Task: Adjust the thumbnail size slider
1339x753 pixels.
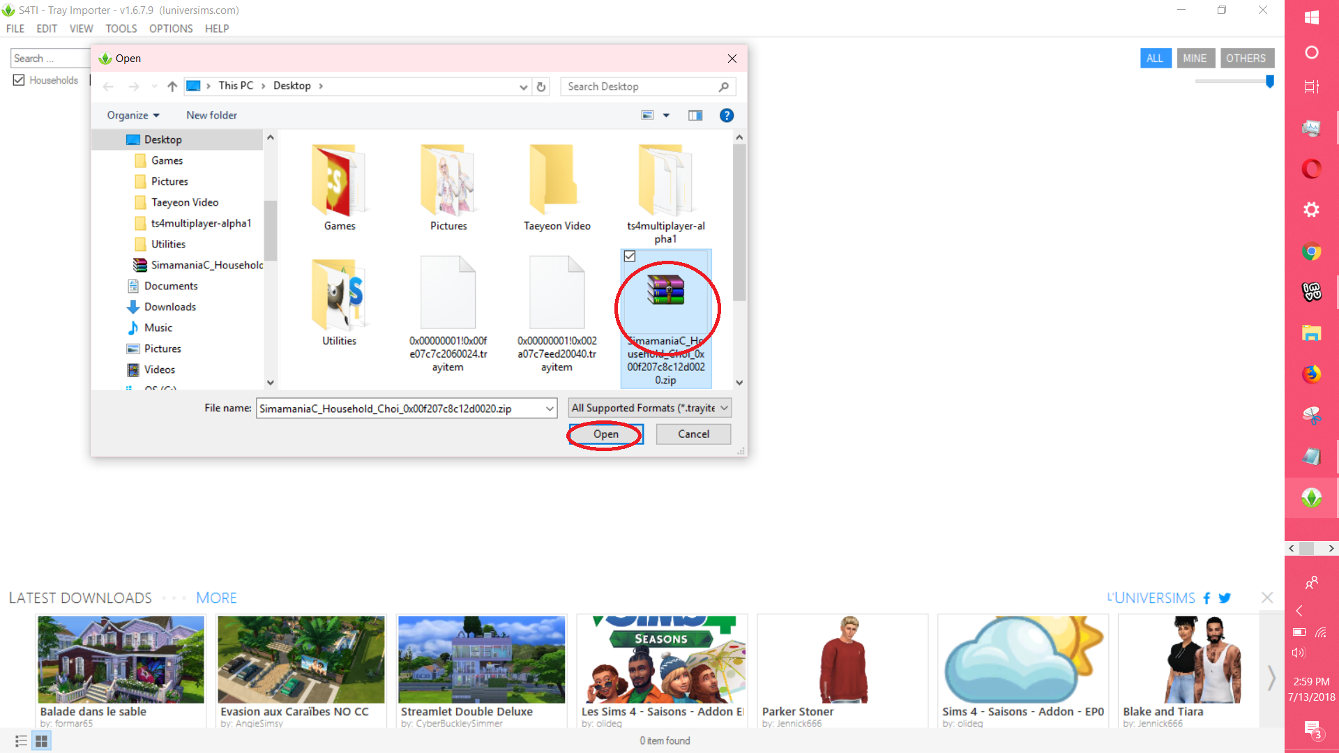Action: coord(1269,82)
